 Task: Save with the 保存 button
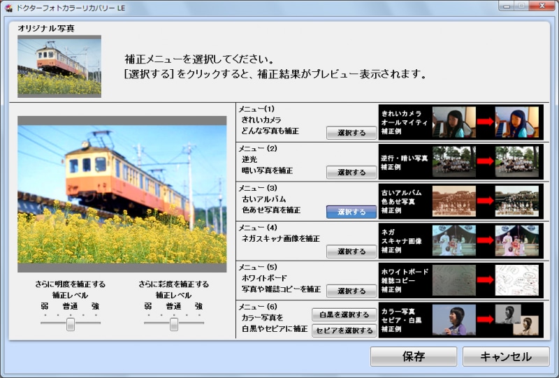(414, 356)
